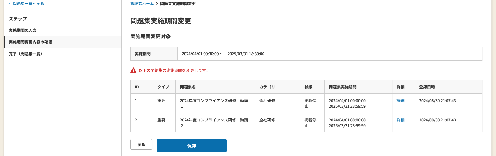Open 問題集一覧へ戻る link
The width and height of the screenshot is (496, 156).
(28, 4)
